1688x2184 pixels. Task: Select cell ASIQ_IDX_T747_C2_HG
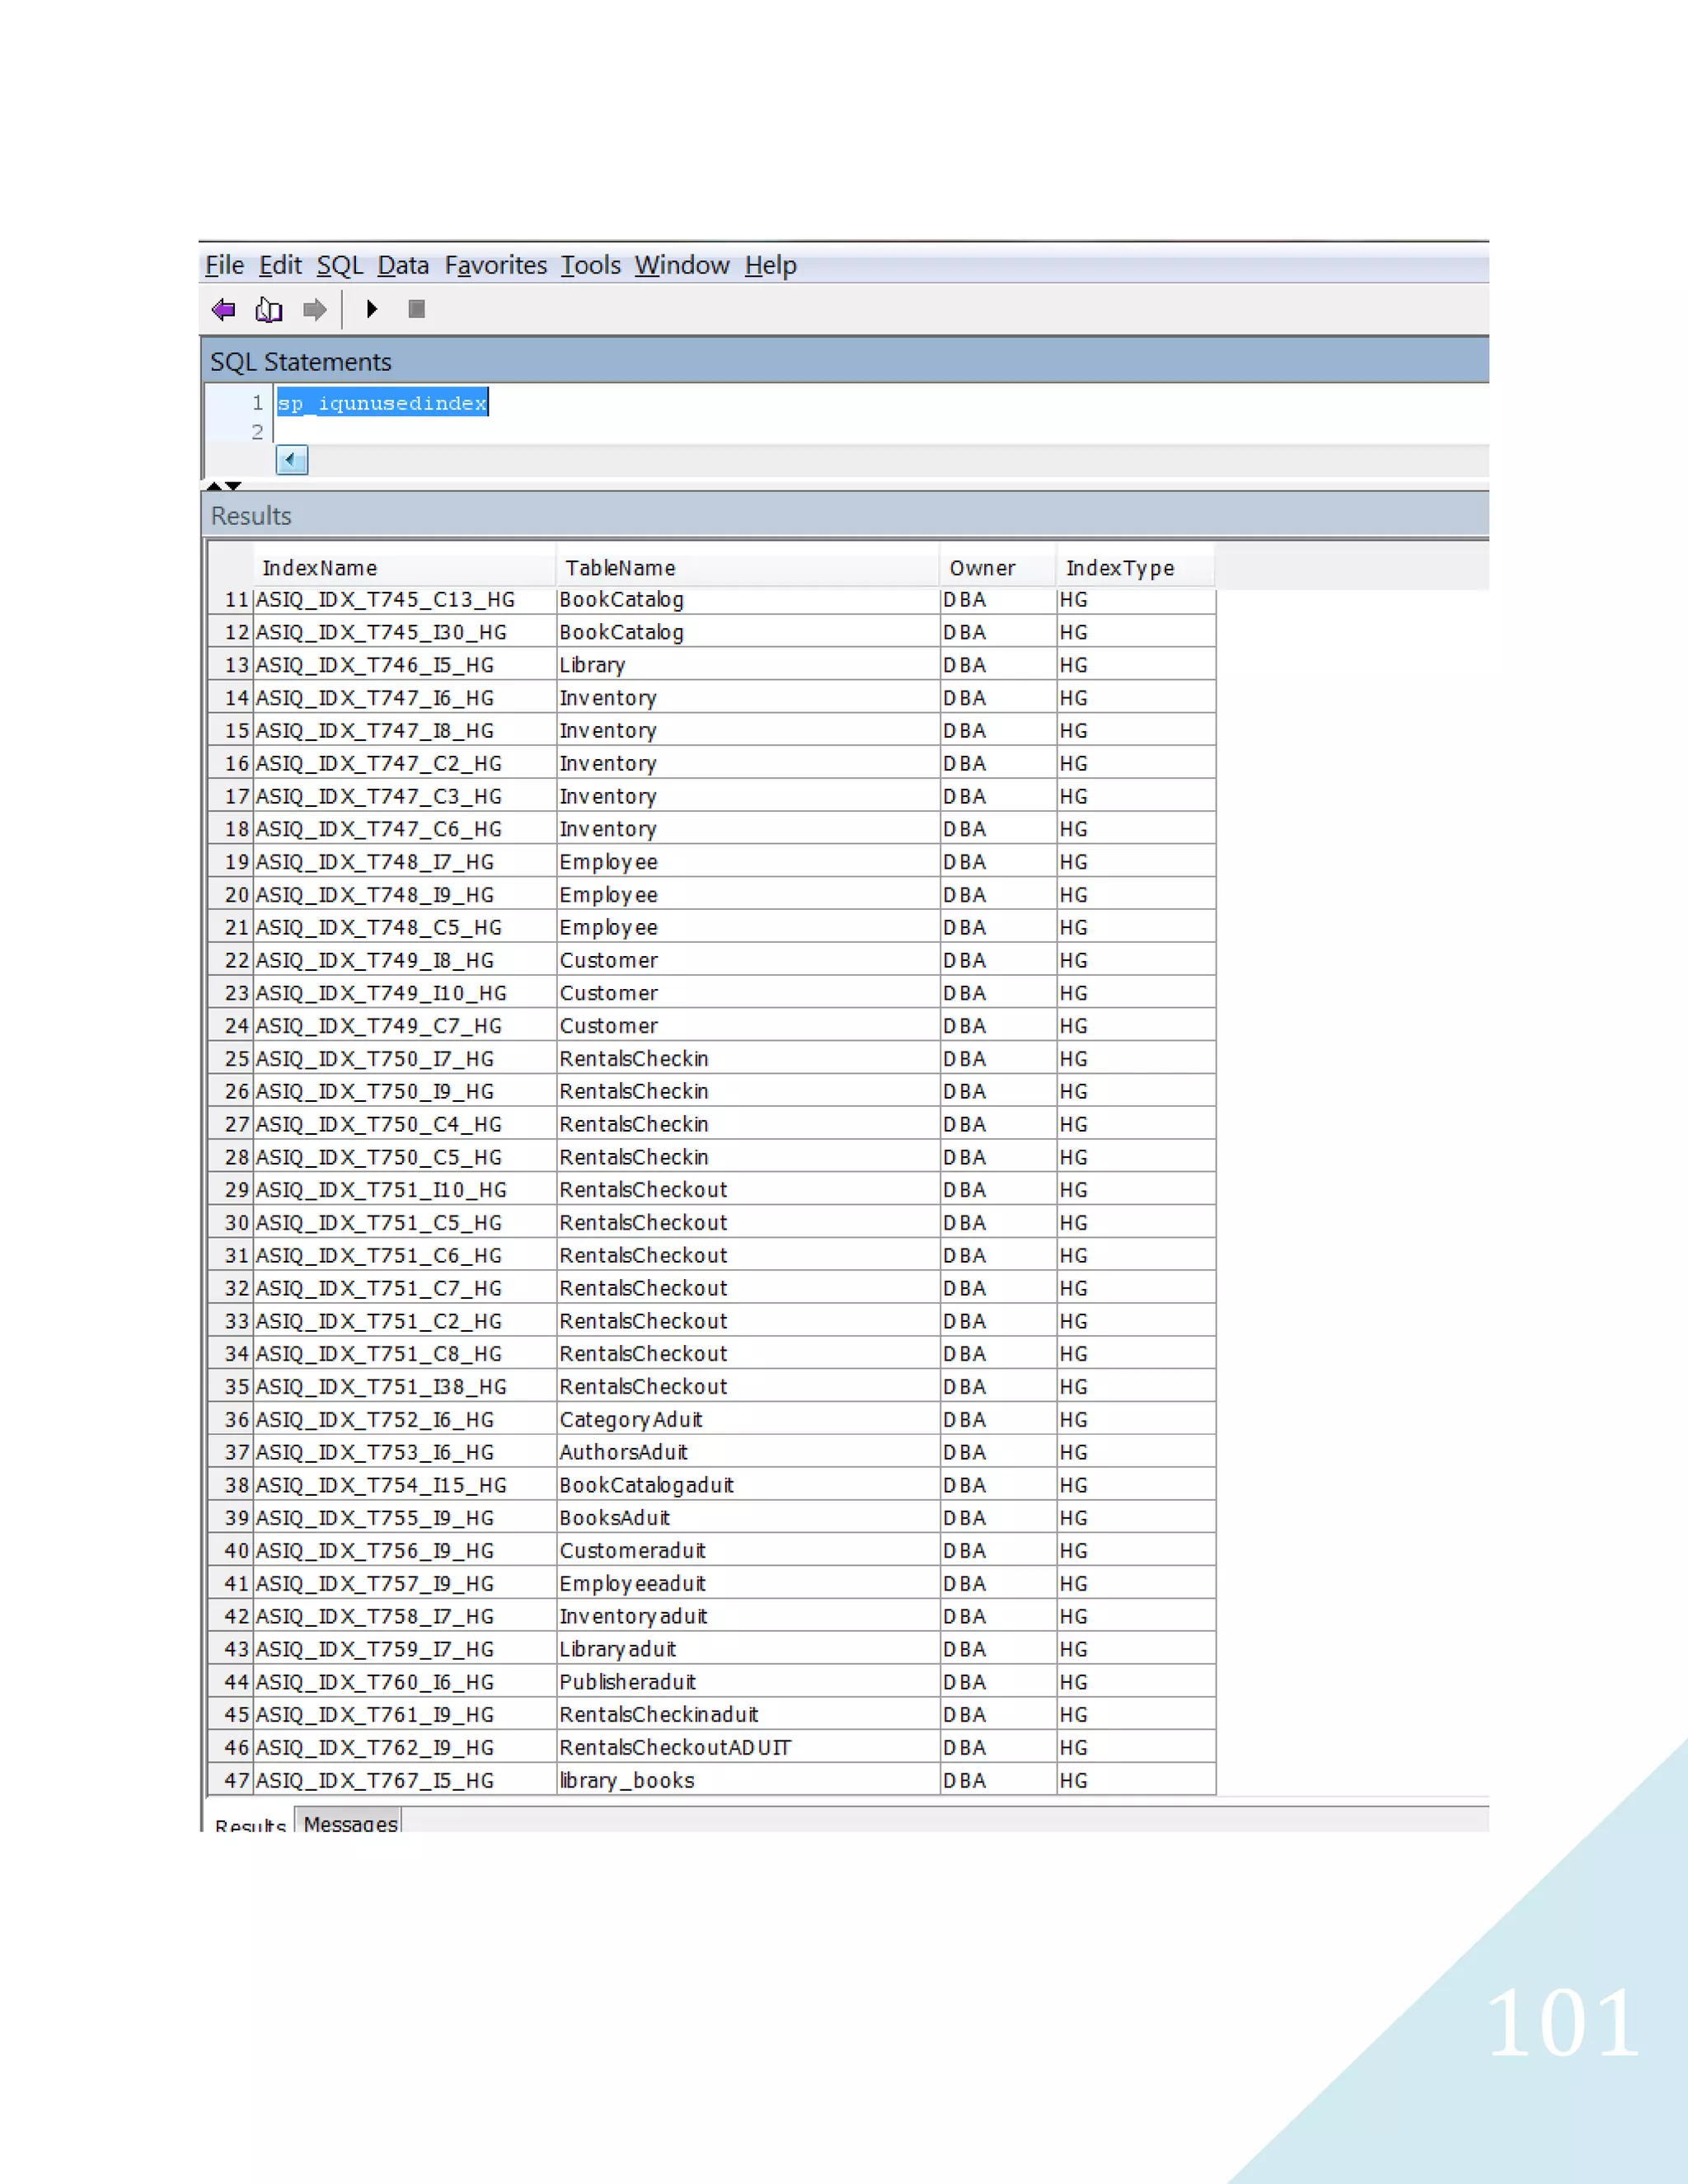click(x=404, y=764)
